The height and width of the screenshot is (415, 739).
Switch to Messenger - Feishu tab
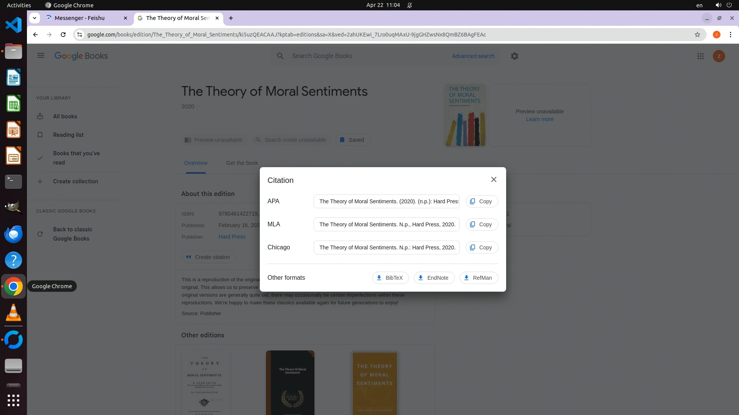80,18
